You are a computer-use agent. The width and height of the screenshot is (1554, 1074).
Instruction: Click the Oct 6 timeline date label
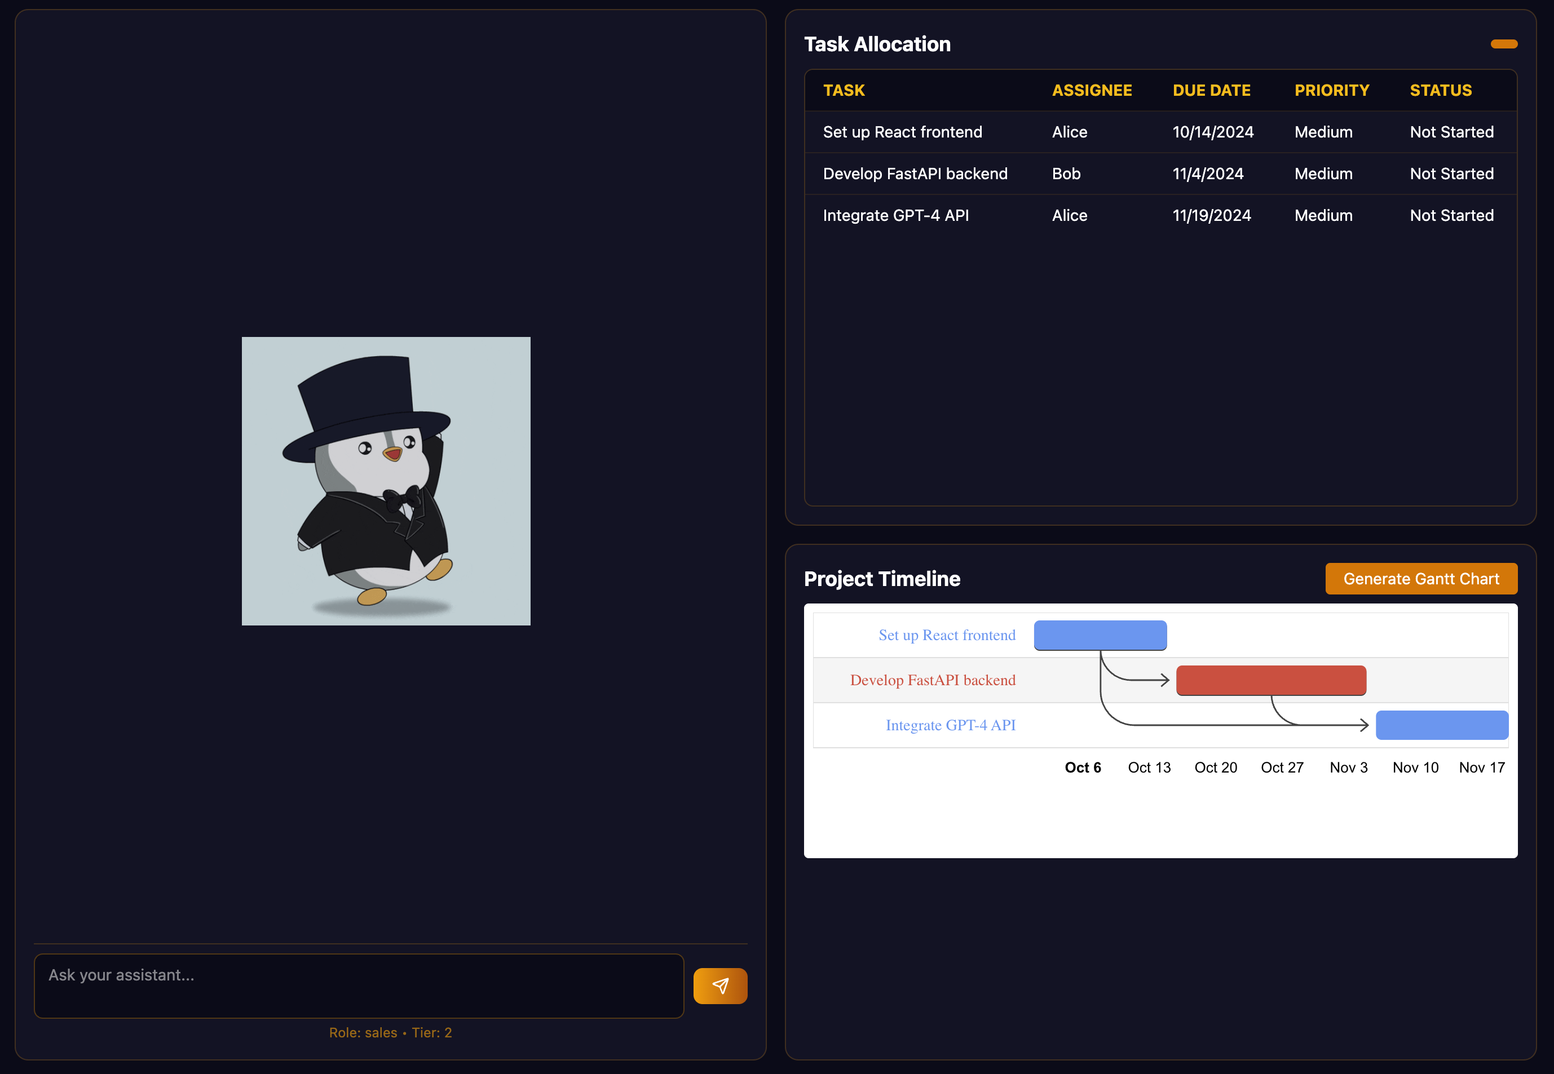(1082, 768)
